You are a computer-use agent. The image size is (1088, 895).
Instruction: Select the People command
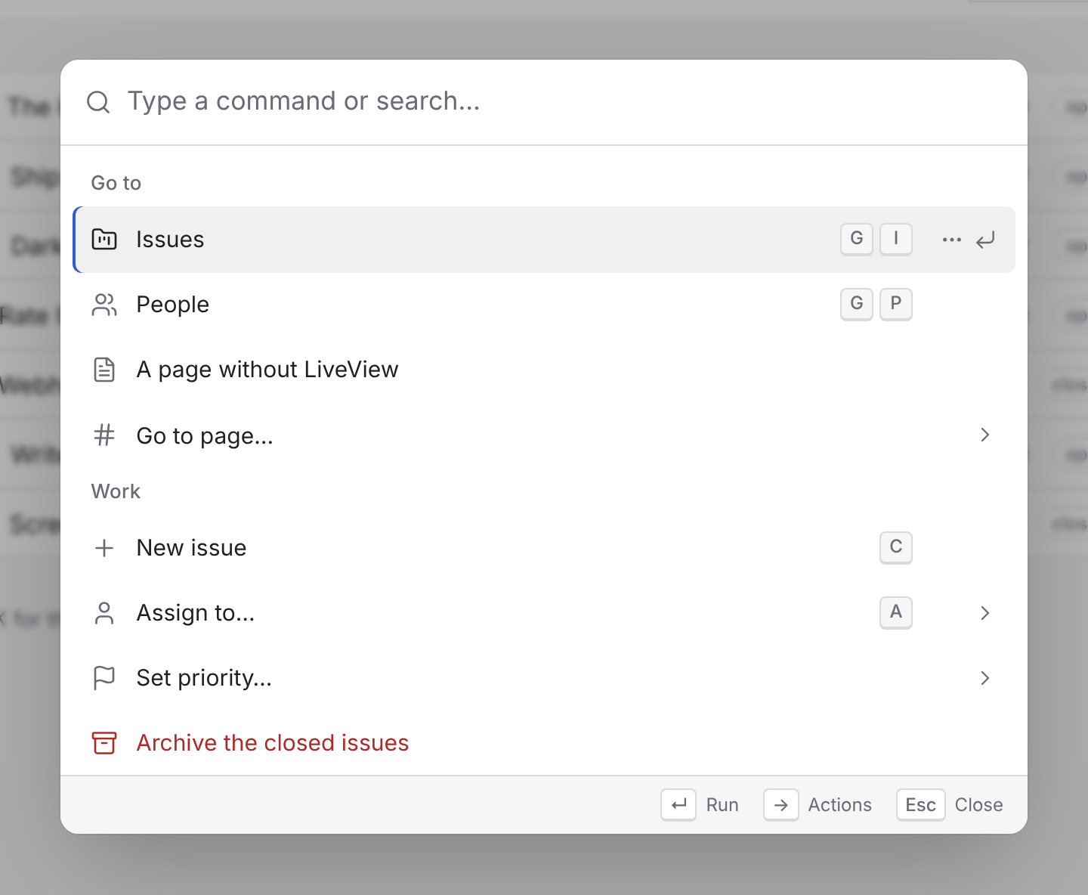click(544, 305)
